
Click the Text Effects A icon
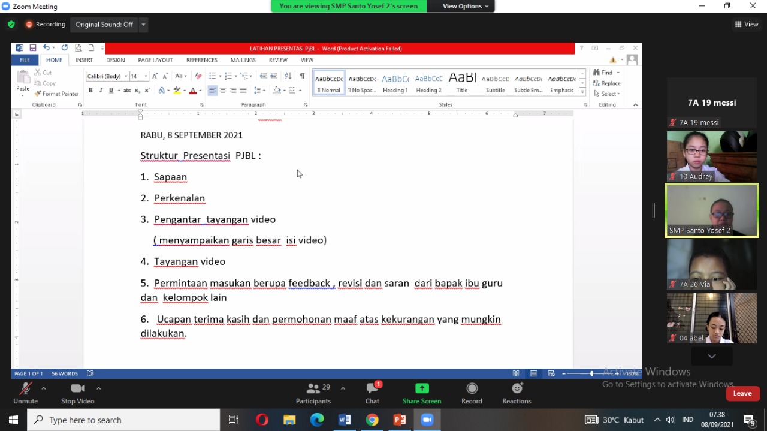click(161, 91)
